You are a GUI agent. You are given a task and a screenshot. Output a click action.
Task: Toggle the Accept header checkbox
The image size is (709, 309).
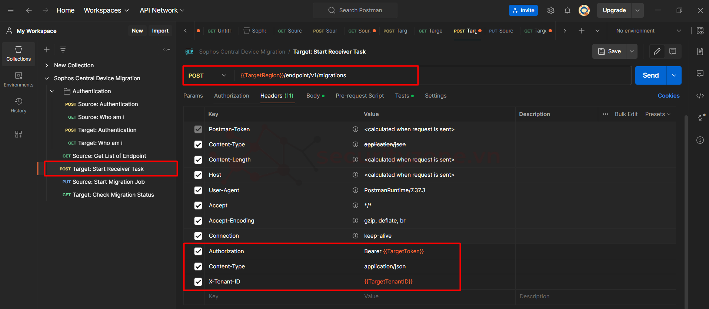pyautogui.click(x=198, y=206)
